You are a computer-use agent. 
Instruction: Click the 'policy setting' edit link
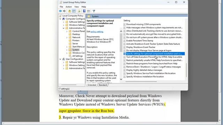click(97, 32)
